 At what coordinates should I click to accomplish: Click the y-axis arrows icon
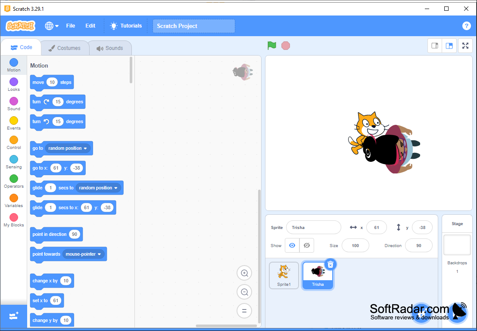tap(399, 227)
